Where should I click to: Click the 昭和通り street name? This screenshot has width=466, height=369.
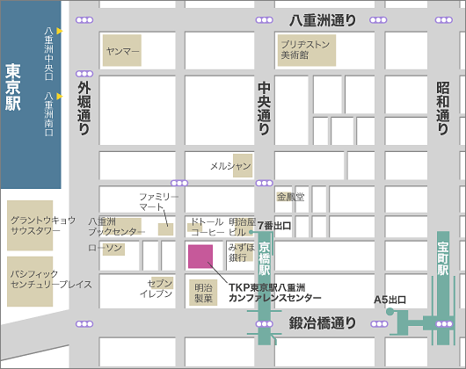click(443, 108)
